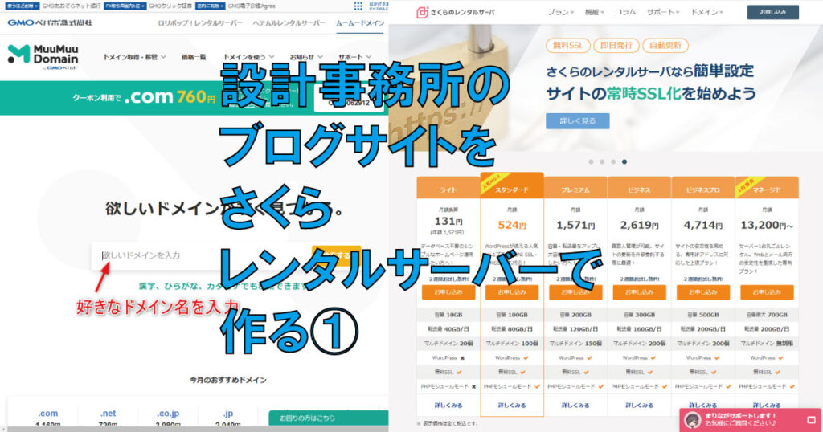Click GMO電子印鑑Agree top link
This screenshot has height=432, width=823.
click(x=252, y=6)
